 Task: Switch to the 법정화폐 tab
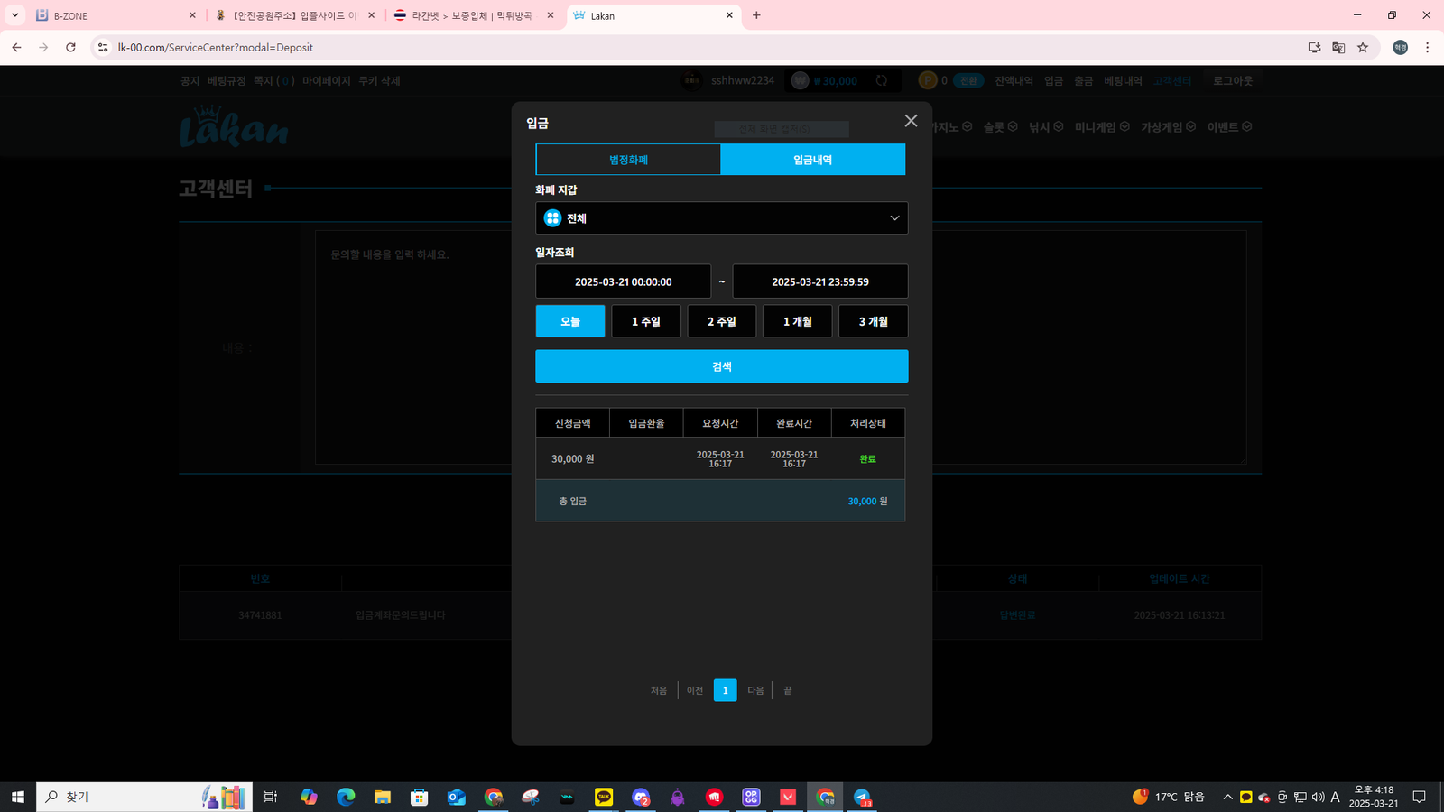tap(628, 160)
